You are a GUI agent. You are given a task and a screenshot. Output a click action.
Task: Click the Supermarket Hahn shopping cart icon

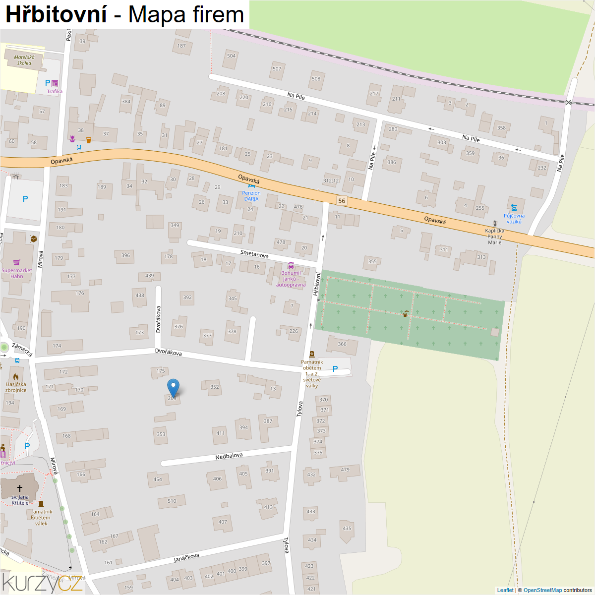coord(17,262)
